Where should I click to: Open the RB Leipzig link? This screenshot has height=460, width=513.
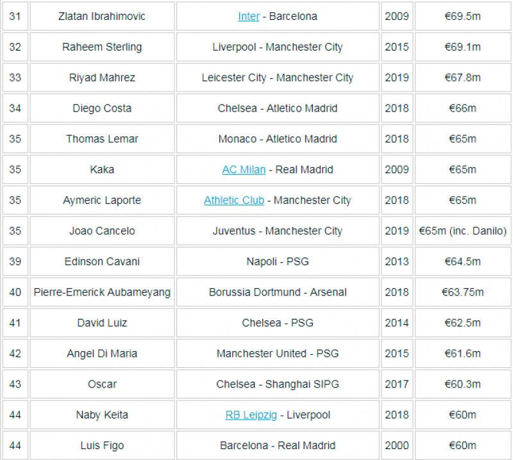click(251, 415)
